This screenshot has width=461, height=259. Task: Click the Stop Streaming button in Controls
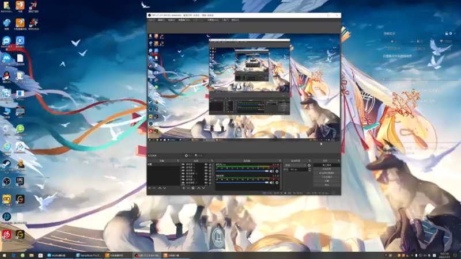(x=327, y=165)
